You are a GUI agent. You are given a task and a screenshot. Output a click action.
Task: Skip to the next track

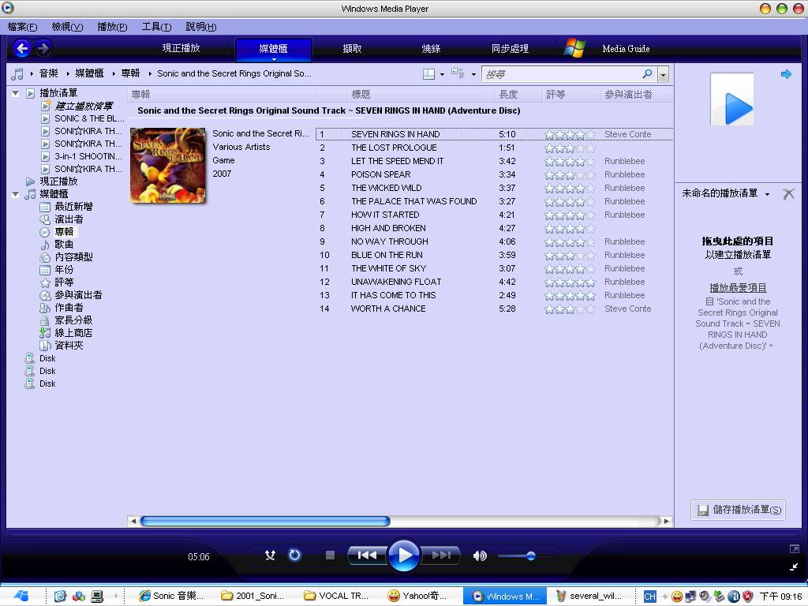click(441, 555)
